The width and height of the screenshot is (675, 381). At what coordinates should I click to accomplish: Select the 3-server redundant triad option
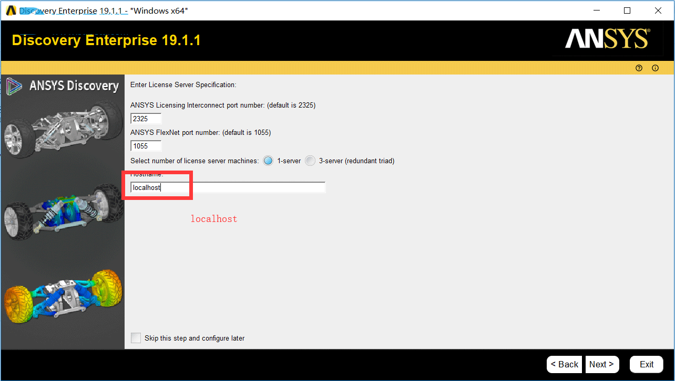[310, 161]
